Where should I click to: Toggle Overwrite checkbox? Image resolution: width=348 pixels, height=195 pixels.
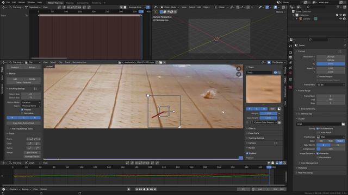click(318, 153)
